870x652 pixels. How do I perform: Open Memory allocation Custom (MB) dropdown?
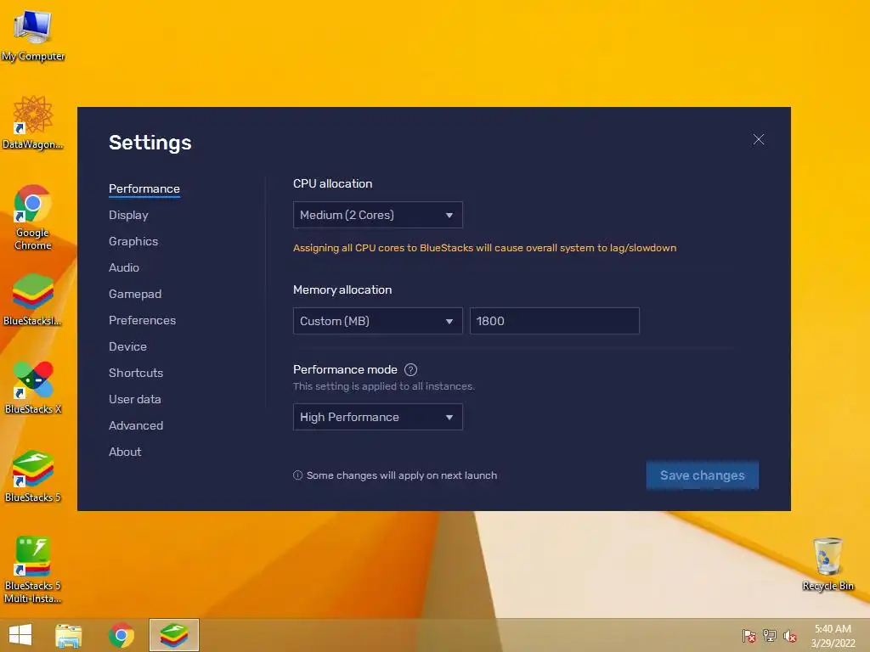(378, 321)
